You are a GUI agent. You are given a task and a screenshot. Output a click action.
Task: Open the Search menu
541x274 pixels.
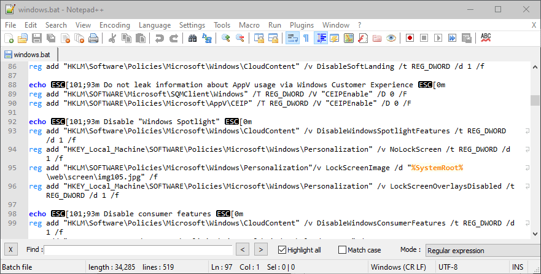pos(56,25)
